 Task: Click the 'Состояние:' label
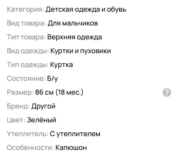26,78
